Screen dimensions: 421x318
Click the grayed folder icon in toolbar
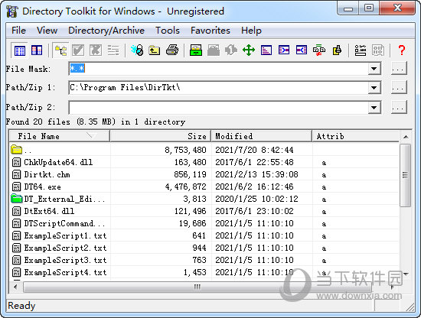coord(214,50)
